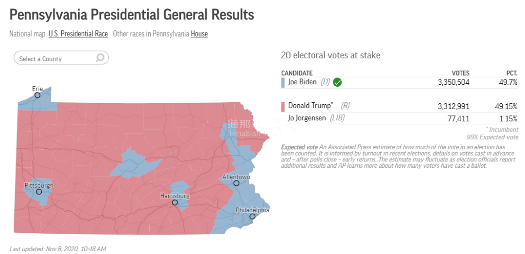Click the VOTES column header
Screen dimensions: 525x254
click(460, 73)
